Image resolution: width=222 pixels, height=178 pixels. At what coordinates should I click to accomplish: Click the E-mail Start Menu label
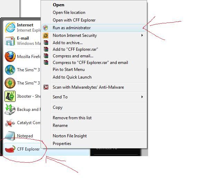click(x=23, y=38)
